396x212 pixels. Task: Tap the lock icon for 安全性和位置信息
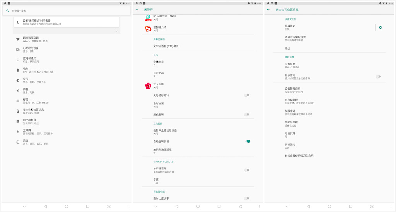[x=18, y=111]
